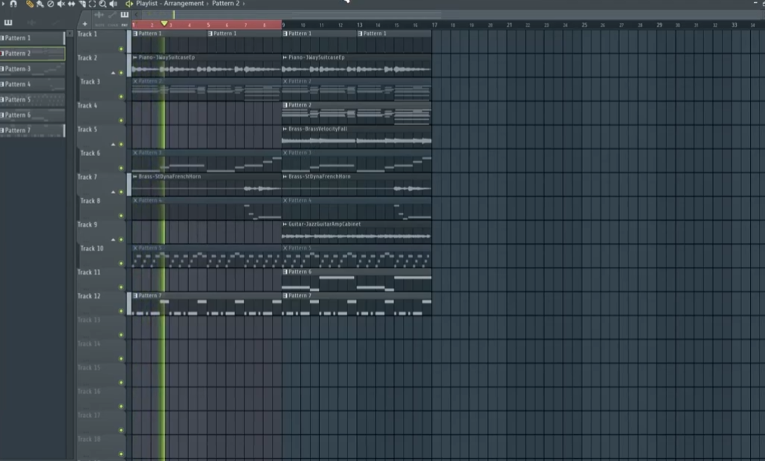Show automation clips in the picker panel
765x461 pixels.
(55, 22)
